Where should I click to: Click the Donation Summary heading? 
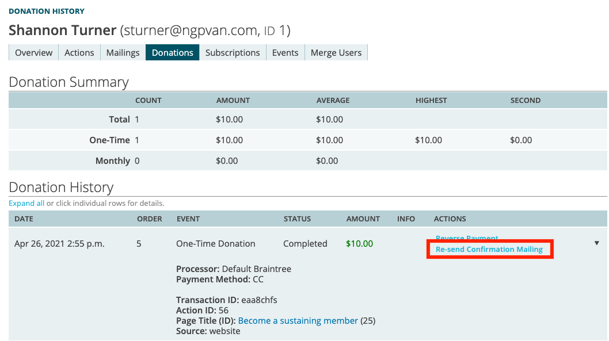click(68, 82)
